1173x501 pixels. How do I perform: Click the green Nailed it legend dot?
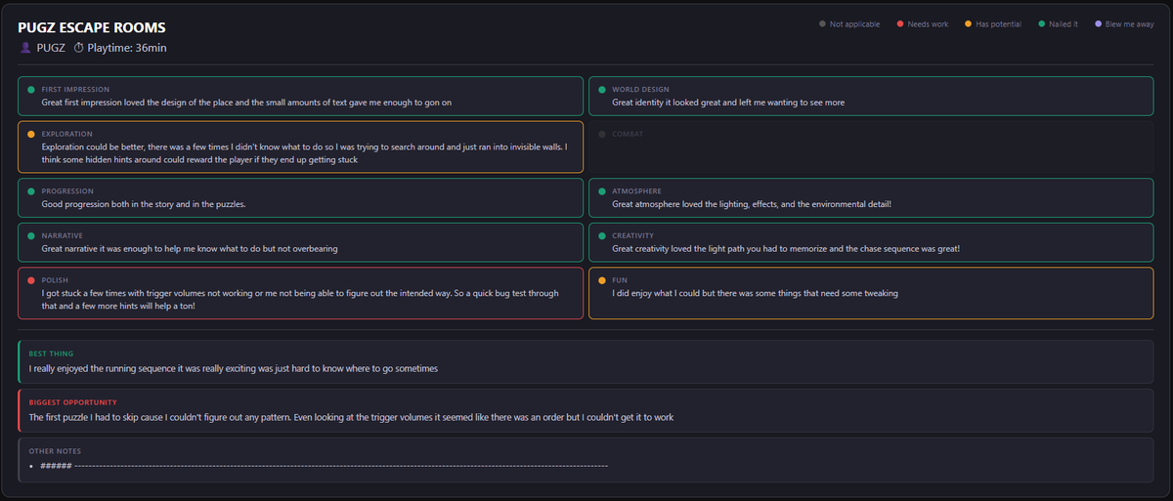point(1042,23)
